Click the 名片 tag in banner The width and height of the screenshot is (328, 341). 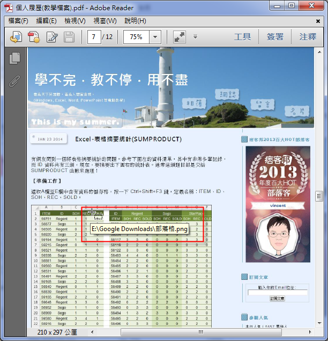[x=297, y=111]
